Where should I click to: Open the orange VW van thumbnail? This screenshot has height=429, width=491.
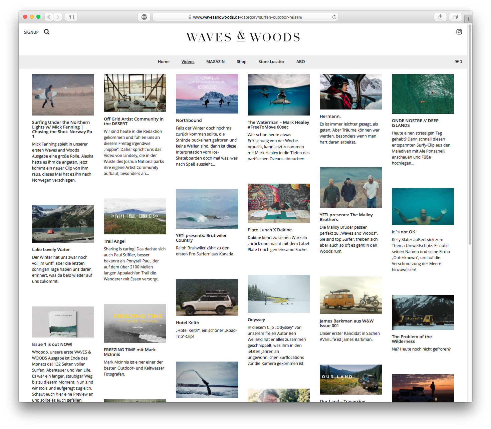coord(351,295)
